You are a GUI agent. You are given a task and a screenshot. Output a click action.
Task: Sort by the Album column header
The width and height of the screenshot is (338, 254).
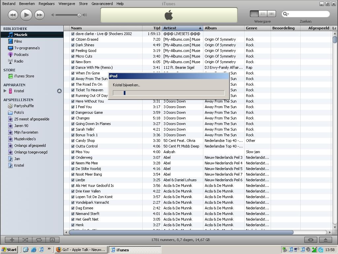click(224, 28)
